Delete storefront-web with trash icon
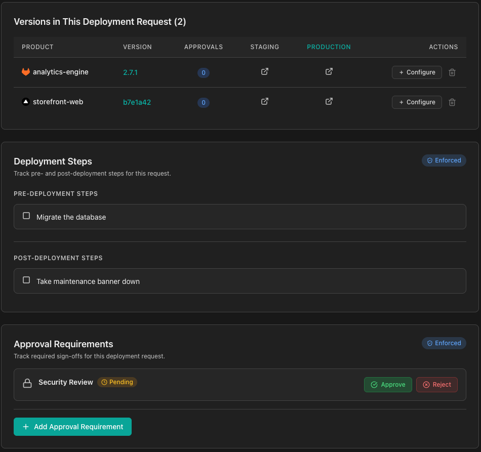Viewport: 481px width, 452px height. [452, 102]
